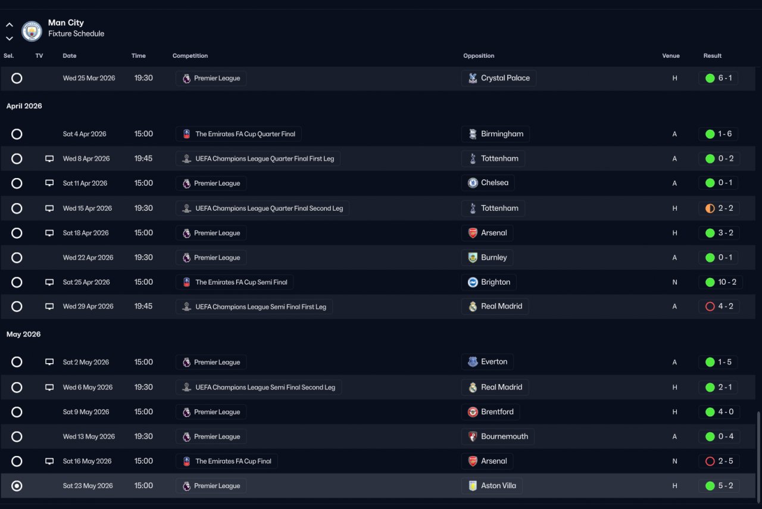762x509 pixels.
Task: Open the 2 - 2 Tottenham result
Action: (x=719, y=208)
